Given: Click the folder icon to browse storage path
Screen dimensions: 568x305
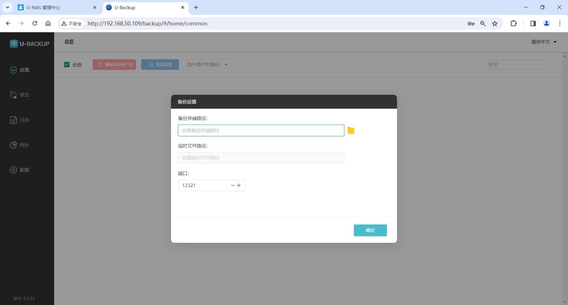Looking at the screenshot, I should [x=351, y=131].
